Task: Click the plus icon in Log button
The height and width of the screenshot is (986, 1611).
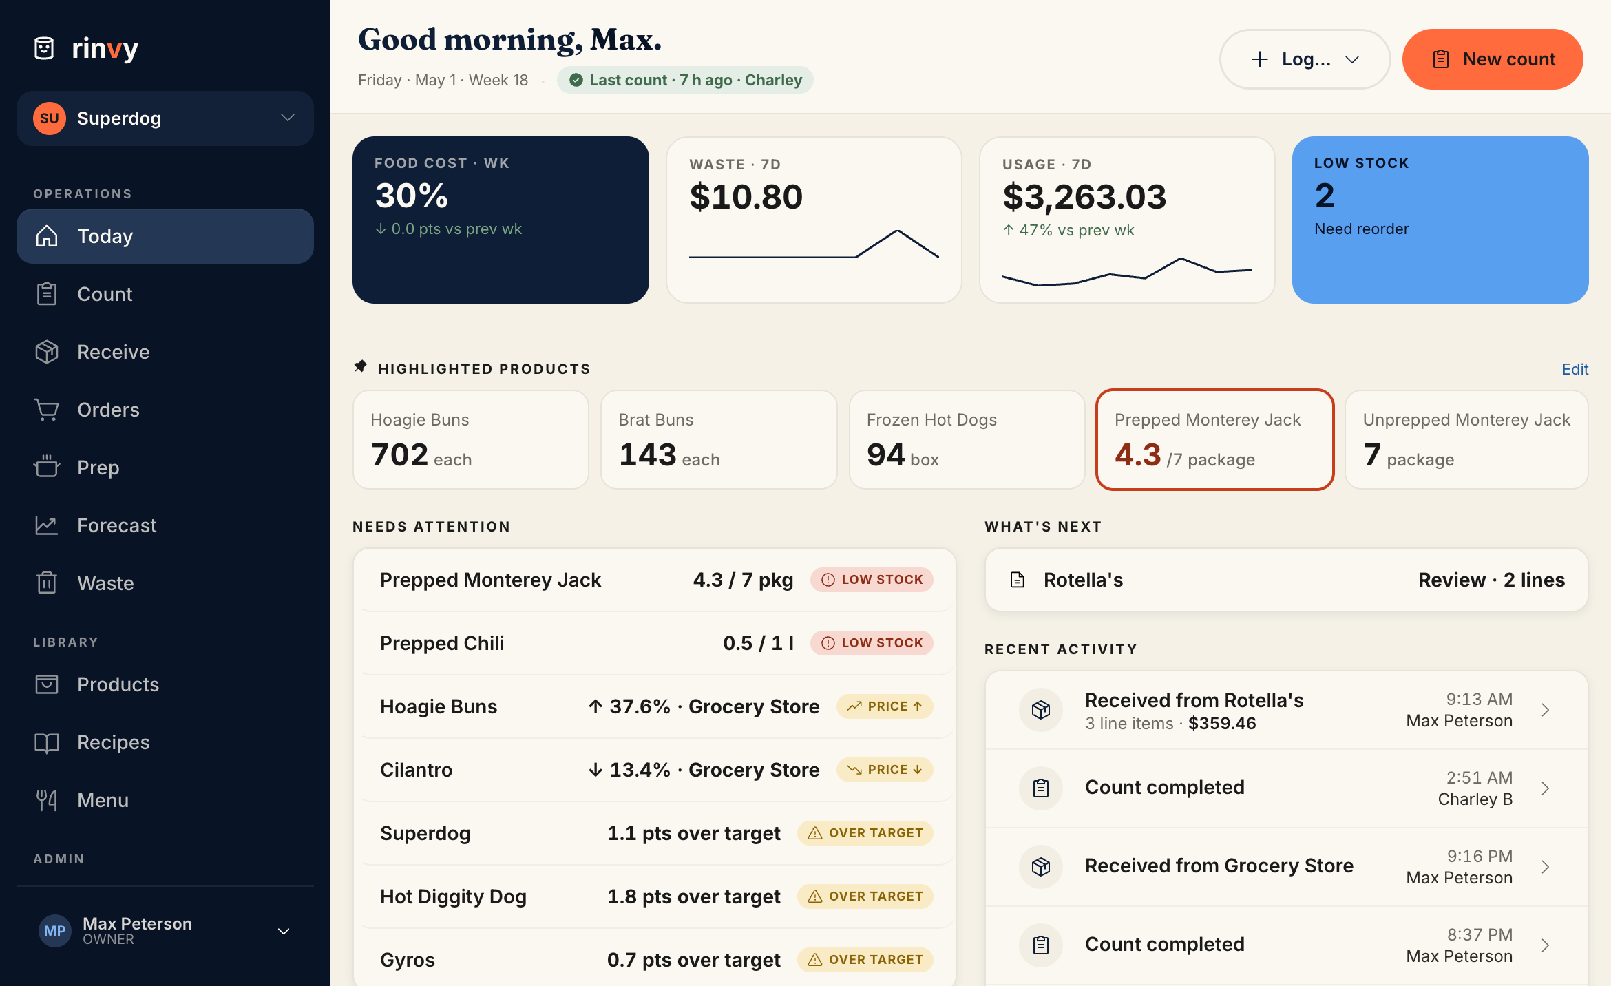Action: 1259,59
